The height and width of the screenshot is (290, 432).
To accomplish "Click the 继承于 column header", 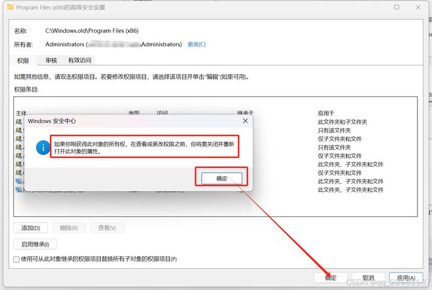I will tap(245, 113).
